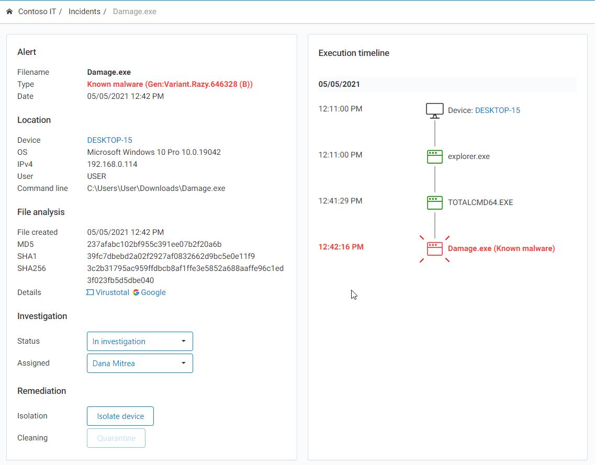The image size is (595, 465).
Task: Go to Incidents breadcrumb
Action: (84, 12)
